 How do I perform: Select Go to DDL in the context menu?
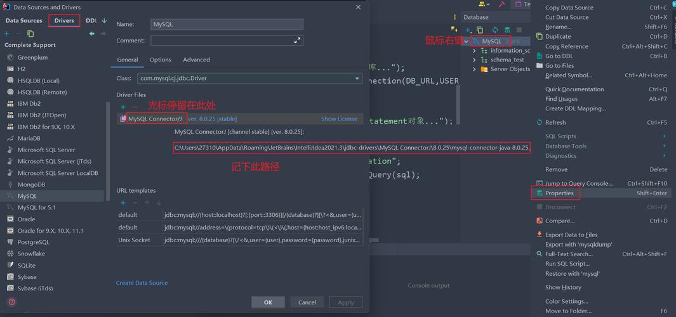[x=601, y=56]
